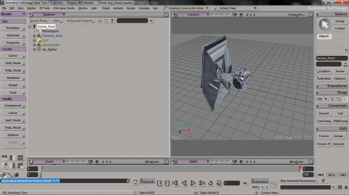The width and height of the screenshot is (349, 195).
Task: Open Textured display mode dropdown
Action: click(297, 15)
